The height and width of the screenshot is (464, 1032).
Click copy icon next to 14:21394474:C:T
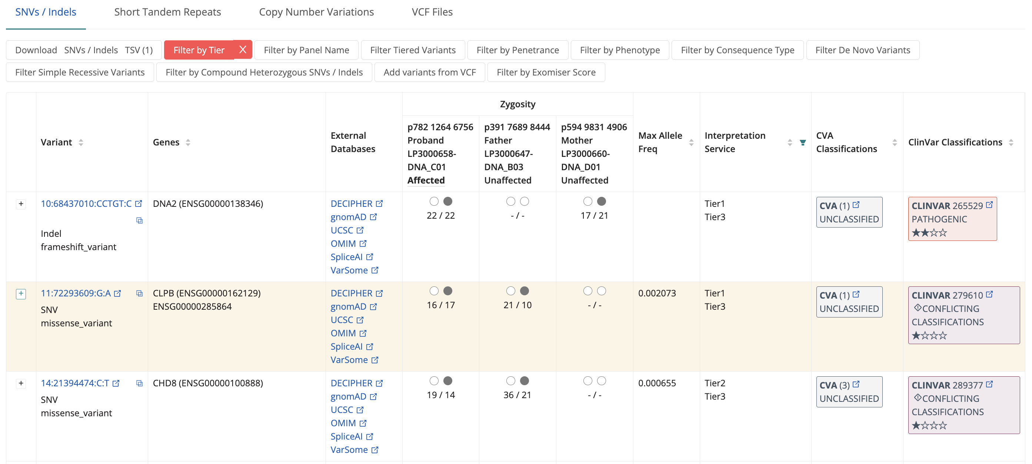pyautogui.click(x=139, y=383)
